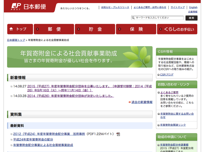Open the くらしのお手伝い navigation tab
Viewport: 205px width, 152px height.
177,29
